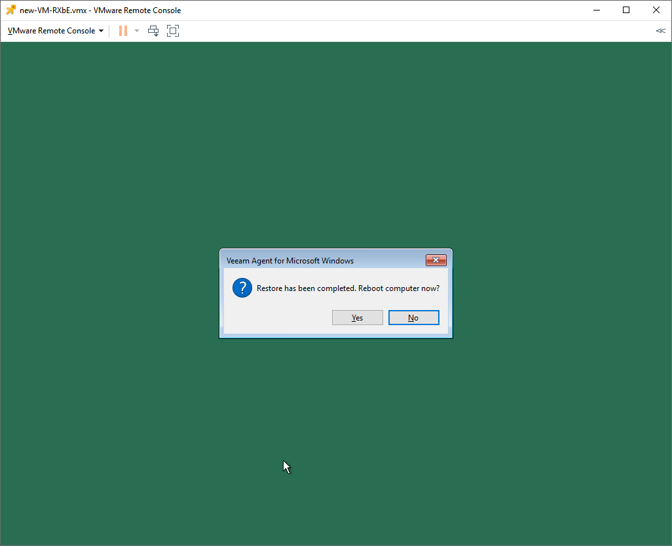Click the VMware Remote Console app icon
Viewport: 672px width, 546px height.
(x=10, y=10)
